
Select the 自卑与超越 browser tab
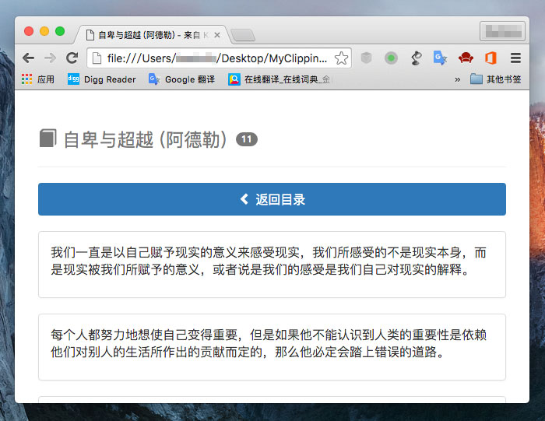coord(148,35)
